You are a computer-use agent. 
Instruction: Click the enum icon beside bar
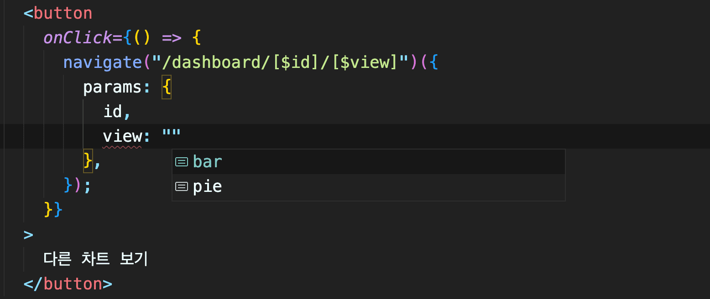point(182,162)
